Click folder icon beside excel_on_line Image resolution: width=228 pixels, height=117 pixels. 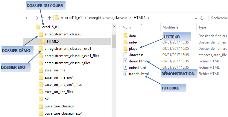click(41, 70)
